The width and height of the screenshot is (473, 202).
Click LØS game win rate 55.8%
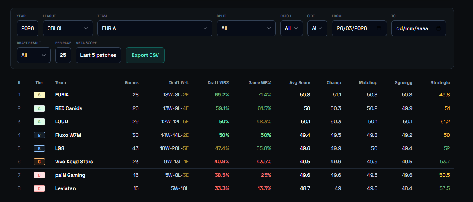(264, 148)
